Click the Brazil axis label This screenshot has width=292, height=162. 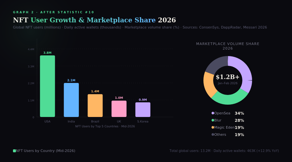point(95,121)
